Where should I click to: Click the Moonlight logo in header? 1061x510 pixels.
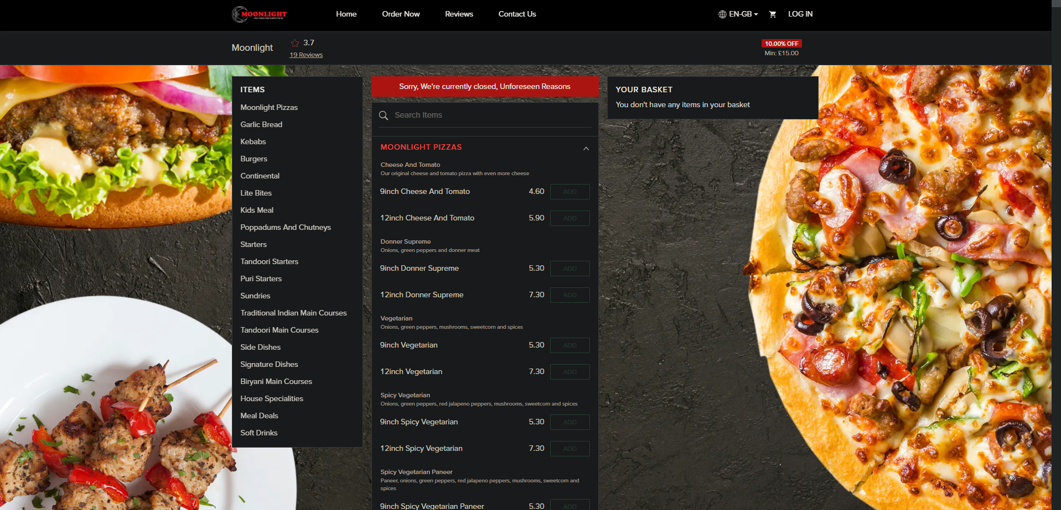(x=259, y=14)
